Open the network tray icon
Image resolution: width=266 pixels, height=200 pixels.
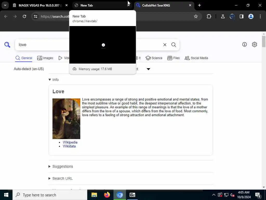click(226, 195)
